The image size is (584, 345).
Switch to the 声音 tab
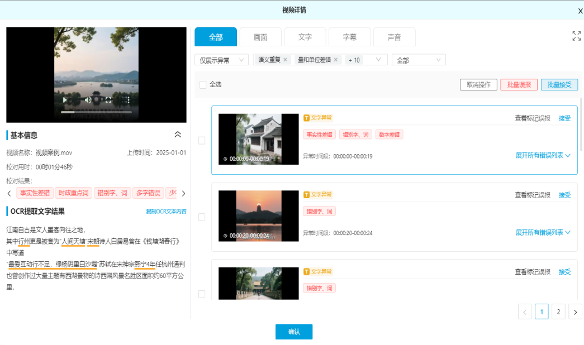[x=394, y=37]
